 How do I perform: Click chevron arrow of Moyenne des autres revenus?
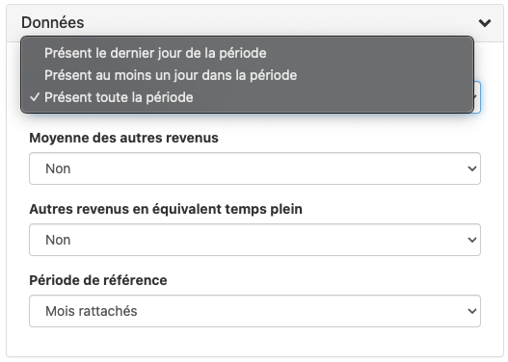[x=472, y=168]
